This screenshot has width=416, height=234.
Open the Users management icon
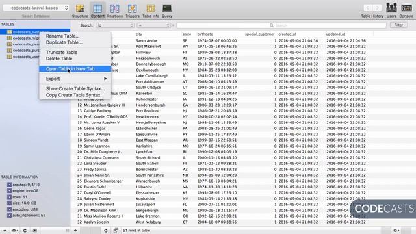391,10
